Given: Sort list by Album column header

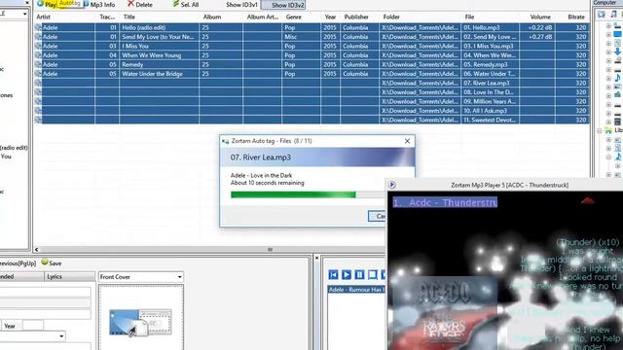Looking at the screenshot, I should 212,17.
